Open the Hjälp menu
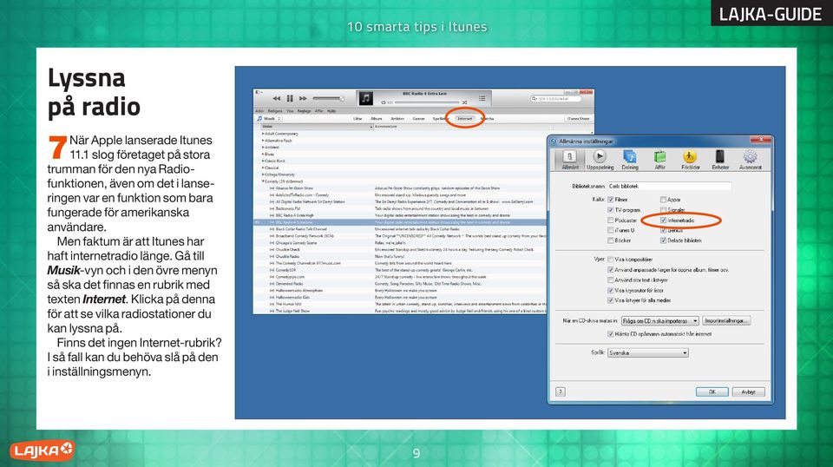 click(x=331, y=111)
